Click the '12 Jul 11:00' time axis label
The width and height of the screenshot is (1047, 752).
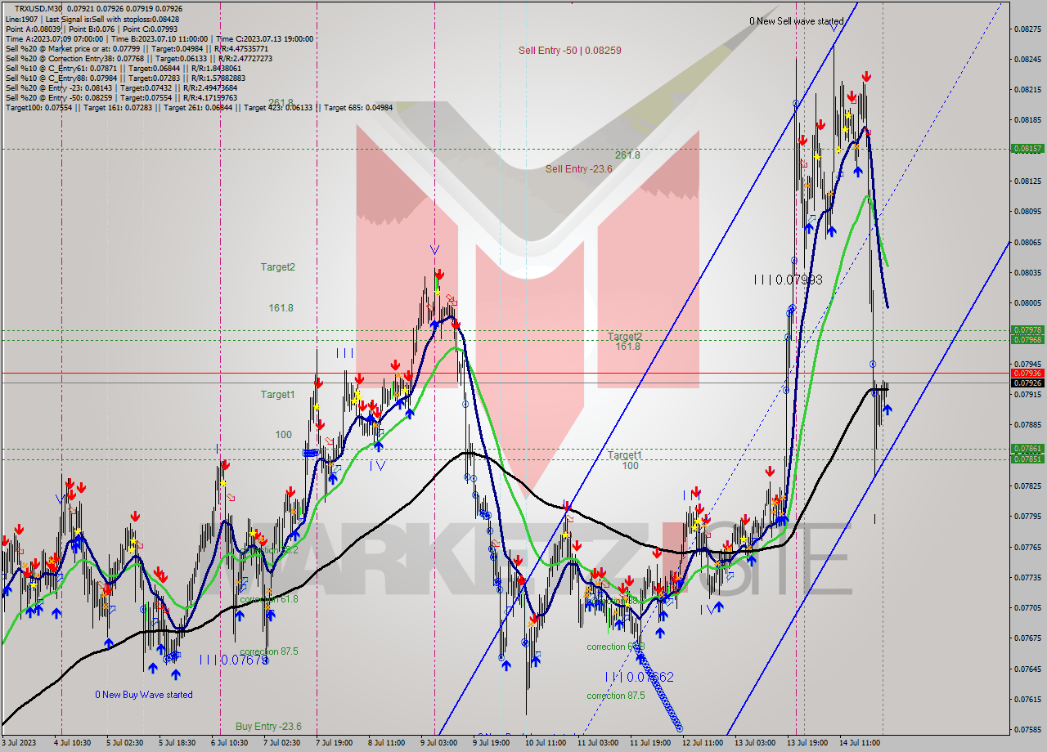[702, 743]
